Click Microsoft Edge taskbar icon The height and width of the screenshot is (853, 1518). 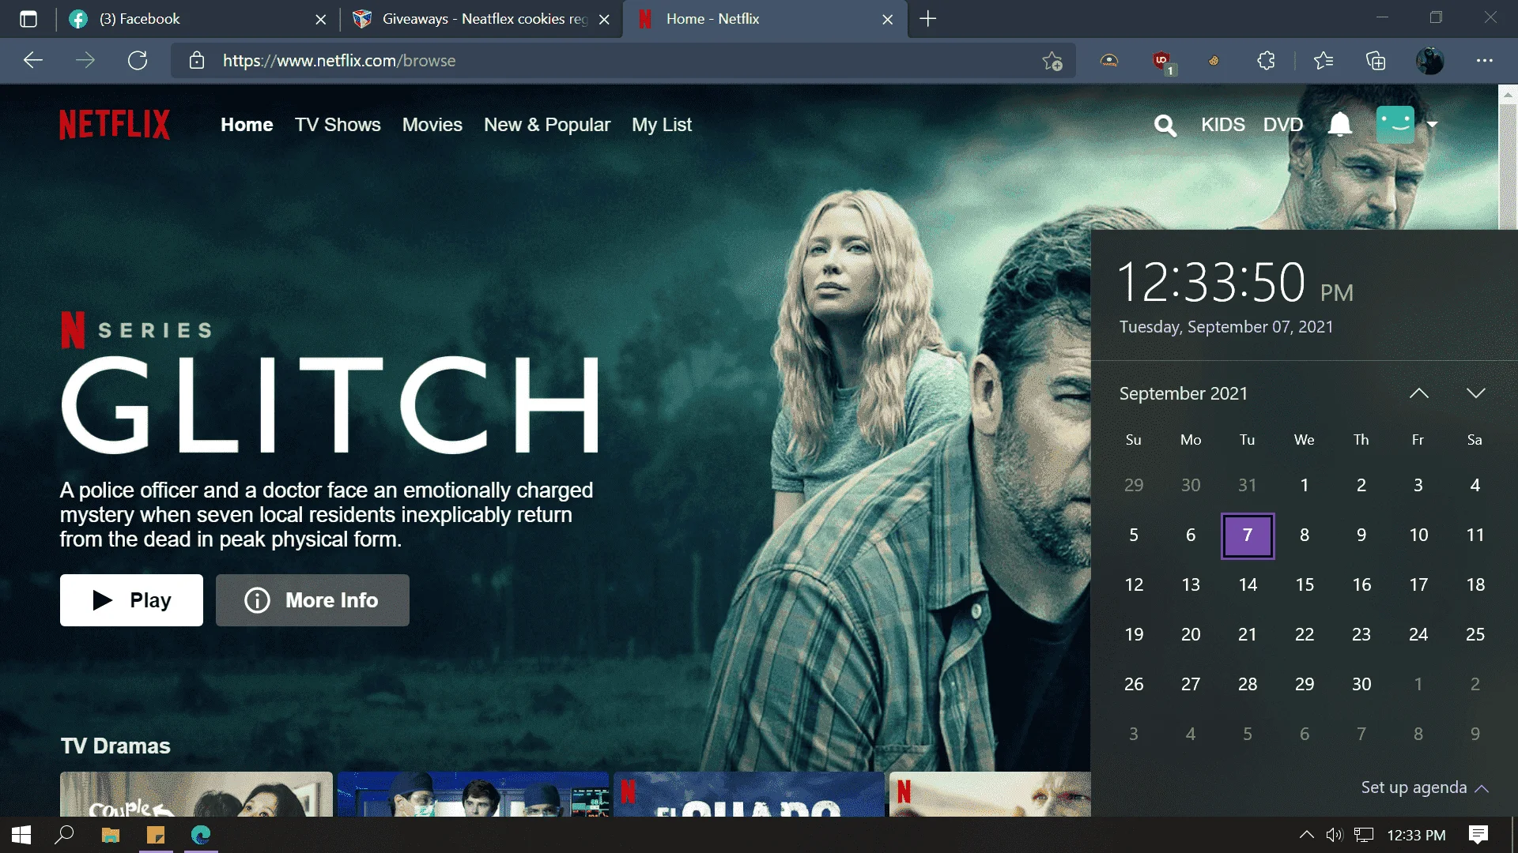(201, 835)
